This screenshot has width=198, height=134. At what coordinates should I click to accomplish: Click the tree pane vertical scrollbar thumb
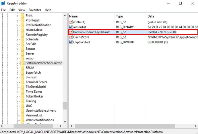tap(65, 106)
